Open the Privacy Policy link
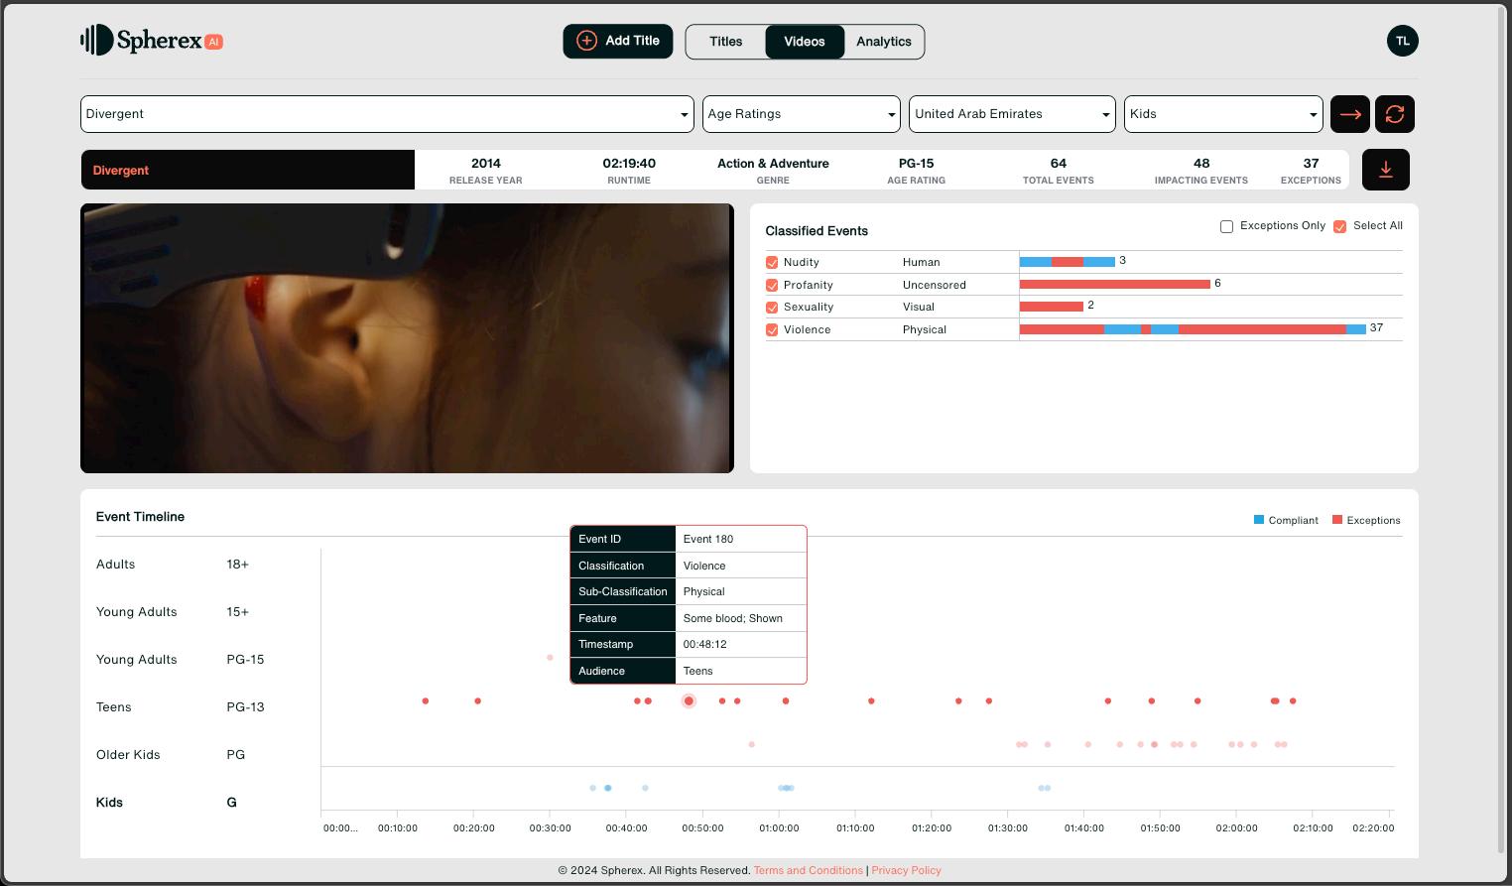This screenshot has height=886, width=1512. 907,871
